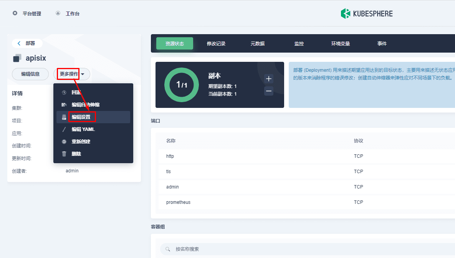The image size is (455, 258).
Task: Click the trash delete icon
Action: click(x=64, y=154)
